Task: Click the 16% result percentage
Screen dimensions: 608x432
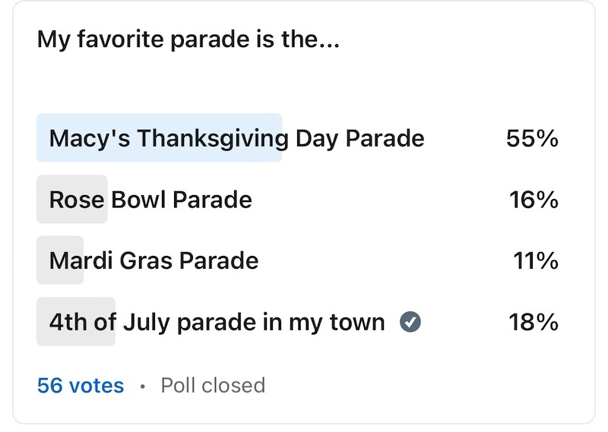Action: coord(534,200)
